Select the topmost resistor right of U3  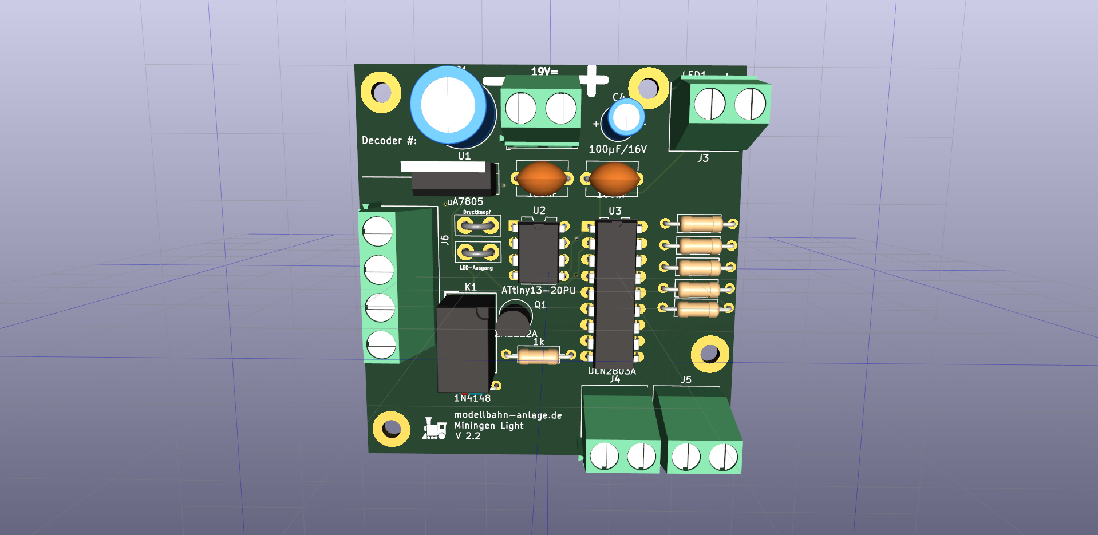point(699,224)
